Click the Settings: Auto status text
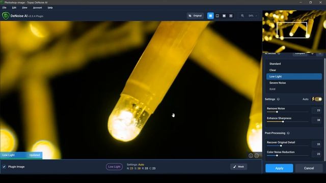326x183 pixels. click(135, 165)
